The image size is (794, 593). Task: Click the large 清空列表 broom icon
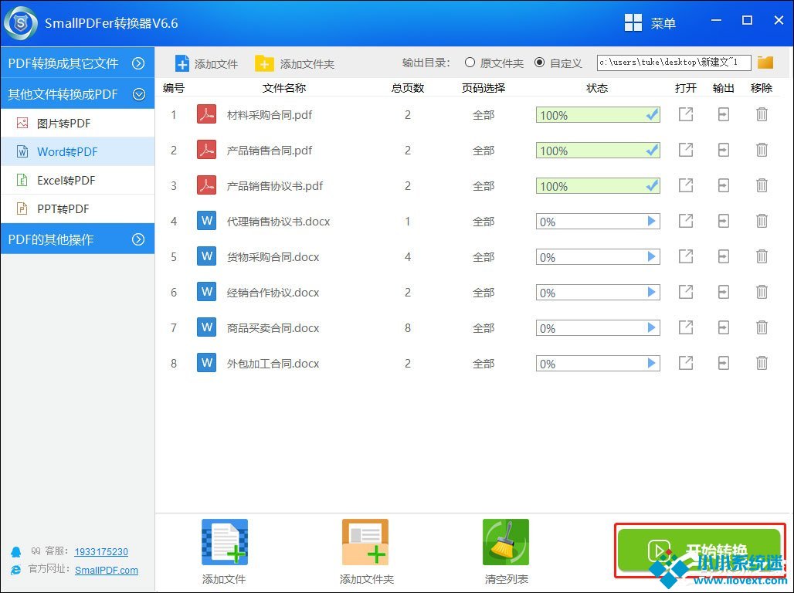(505, 542)
